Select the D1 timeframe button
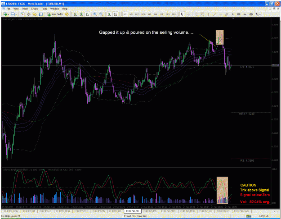This screenshot has width=281, height=219. (x=162, y=14)
